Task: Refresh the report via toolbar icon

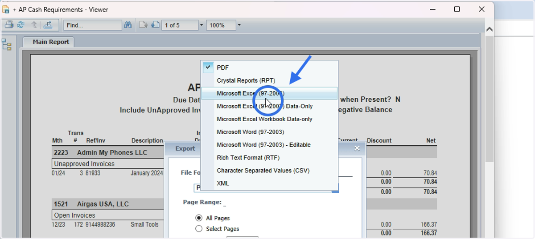Action: [21, 25]
